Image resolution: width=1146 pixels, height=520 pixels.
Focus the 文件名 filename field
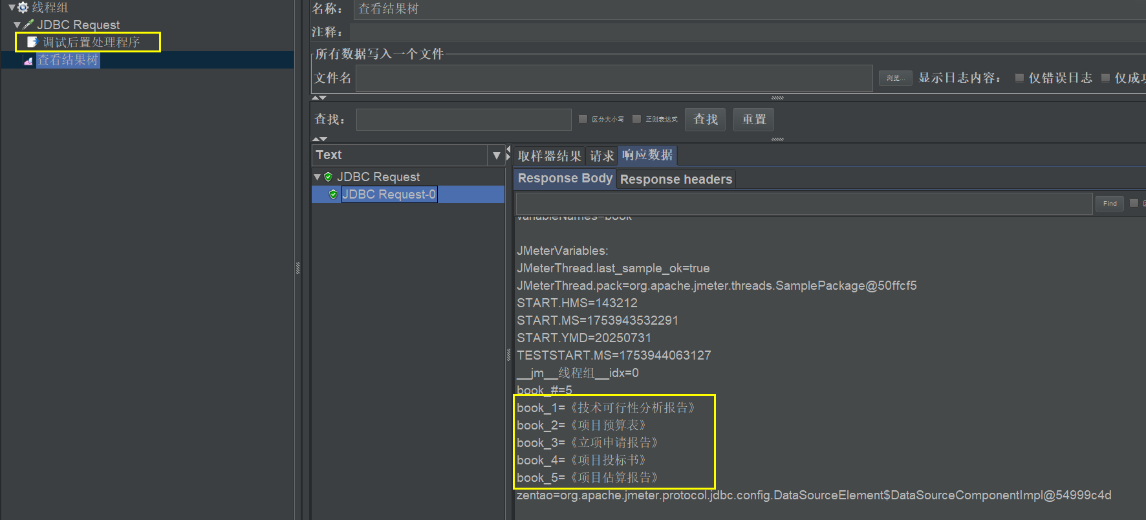614,78
